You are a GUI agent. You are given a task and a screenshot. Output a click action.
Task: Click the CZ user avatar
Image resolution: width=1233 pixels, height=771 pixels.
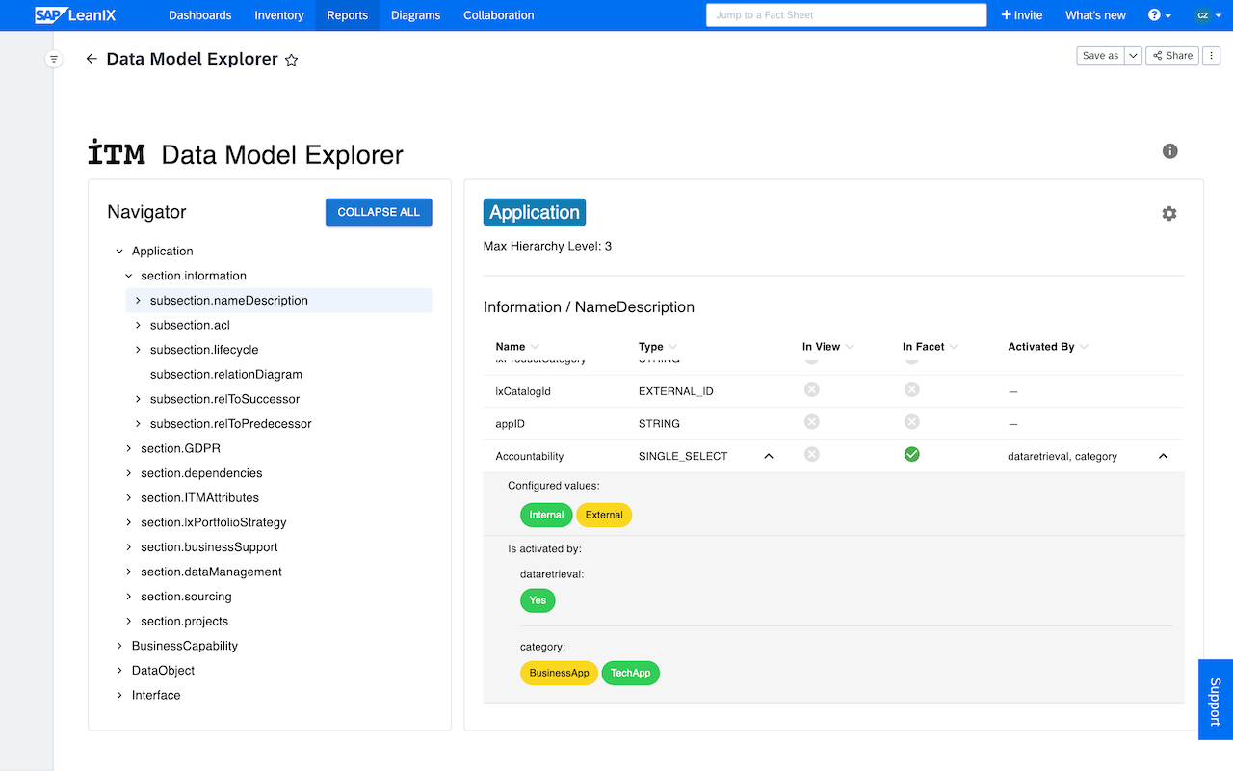click(x=1203, y=15)
